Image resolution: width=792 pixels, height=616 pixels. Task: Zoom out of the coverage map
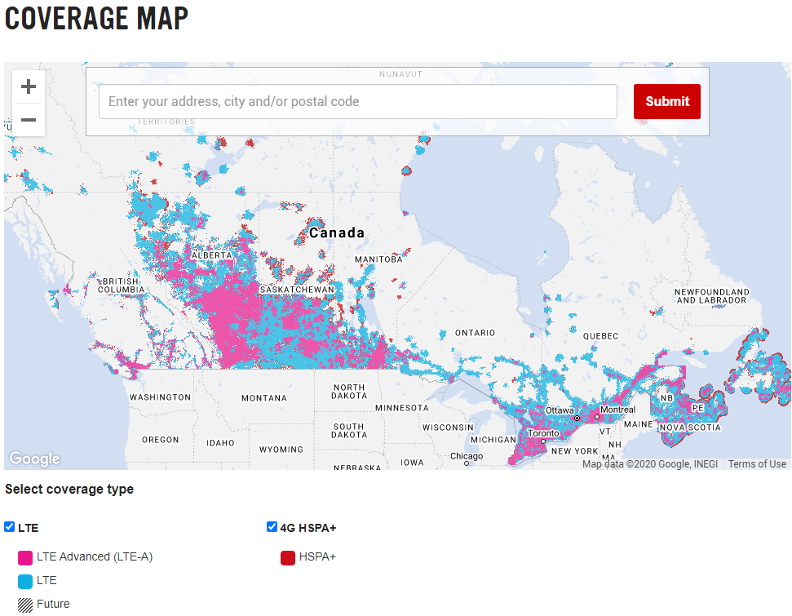[x=29, y=120]
